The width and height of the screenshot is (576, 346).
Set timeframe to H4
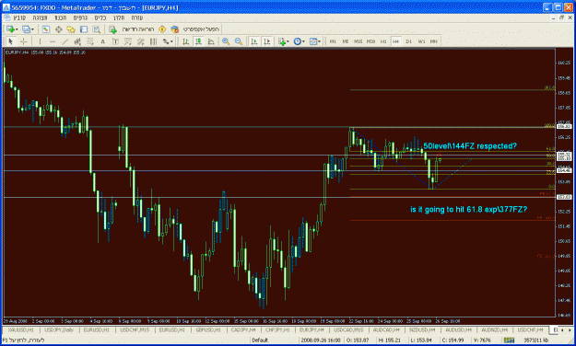(x=396, y=41)
